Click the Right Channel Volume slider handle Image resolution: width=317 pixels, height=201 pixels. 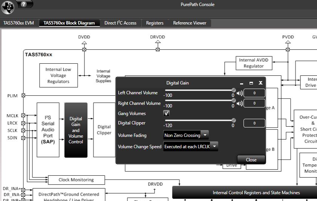pyautogui.click(x=234, y=100)
